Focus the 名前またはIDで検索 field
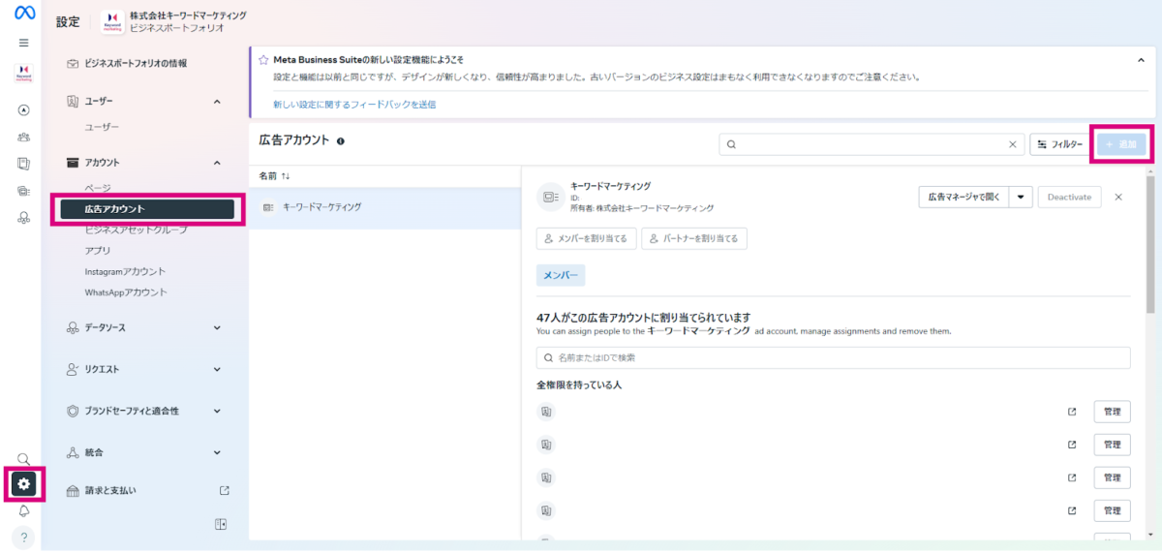The image size is (1162, 553). (x=834, y=357)
